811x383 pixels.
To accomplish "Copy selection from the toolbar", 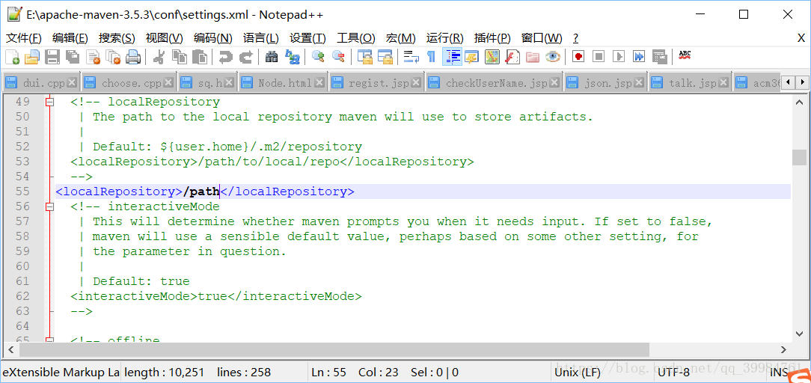I will pyautogui.click(x=180, y=56).
